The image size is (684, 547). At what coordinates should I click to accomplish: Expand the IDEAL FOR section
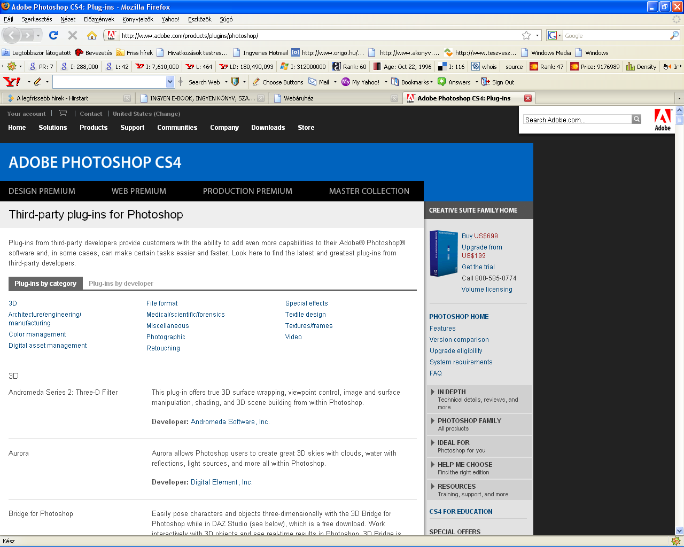pyautogui.click(x=479, y=446)
